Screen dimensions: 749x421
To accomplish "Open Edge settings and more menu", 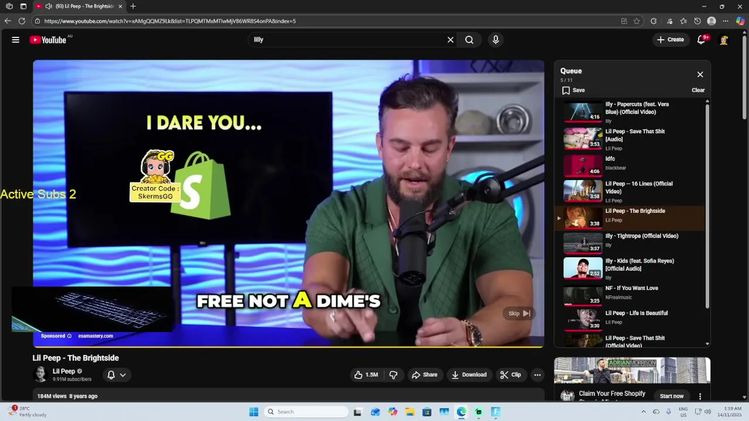I will coord(726,21).
